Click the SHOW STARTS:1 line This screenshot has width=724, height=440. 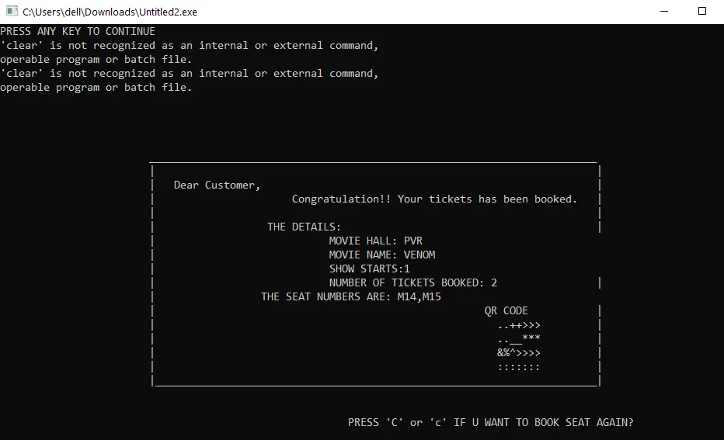click(x=369, y=269)
